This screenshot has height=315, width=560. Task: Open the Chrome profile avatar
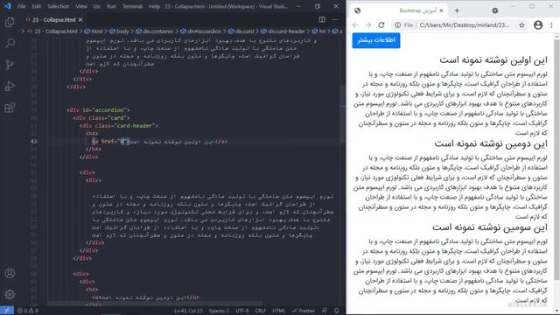coord(538,25)
